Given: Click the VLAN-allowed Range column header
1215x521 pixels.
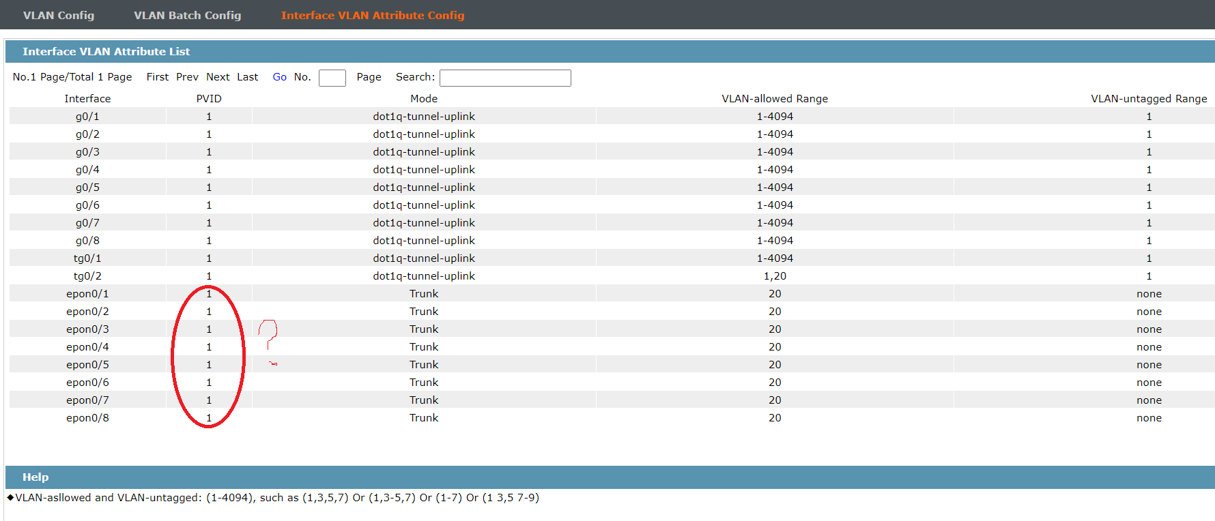Looking at the screenshot, I should tap(775, 98).
